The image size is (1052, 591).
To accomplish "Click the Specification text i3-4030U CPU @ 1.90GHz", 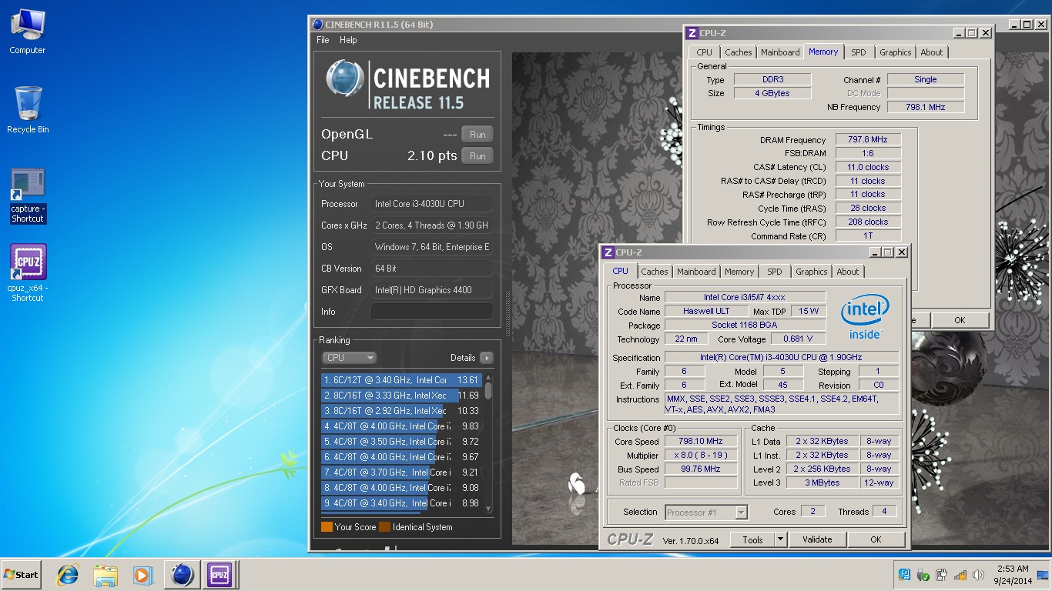I will 781,358.
